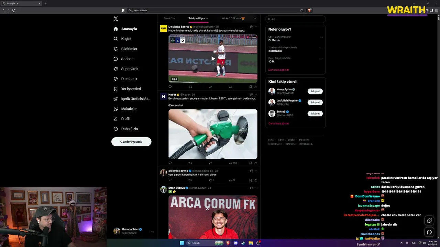Select the Takip ediliyor tab
This screenshot has width=440, height=247.
(198, 18)
